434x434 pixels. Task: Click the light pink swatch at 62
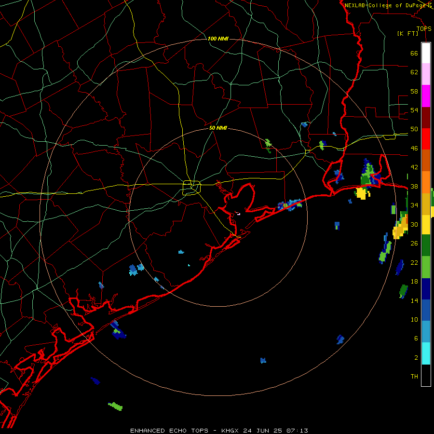point(426,74)
